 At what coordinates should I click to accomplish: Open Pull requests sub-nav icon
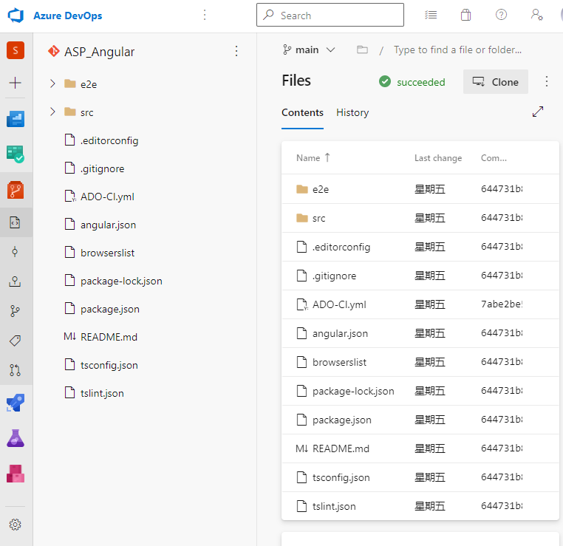15,369
